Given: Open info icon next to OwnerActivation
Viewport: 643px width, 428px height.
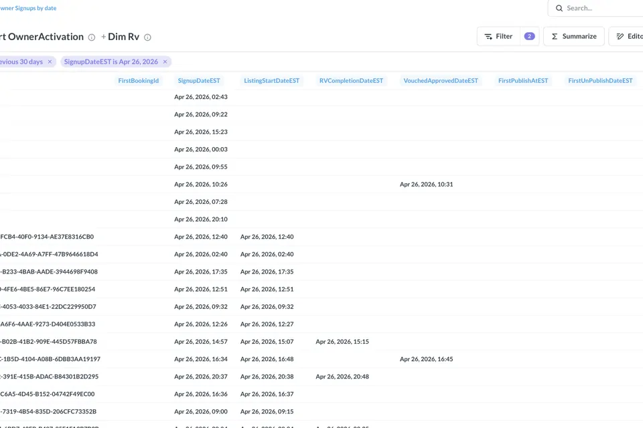Looking at the screenshot, I should [92, 37].
